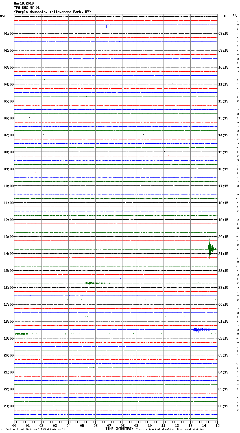
Task: Click the small black blip on the 14:00 trace
Action: click(159, 253)
